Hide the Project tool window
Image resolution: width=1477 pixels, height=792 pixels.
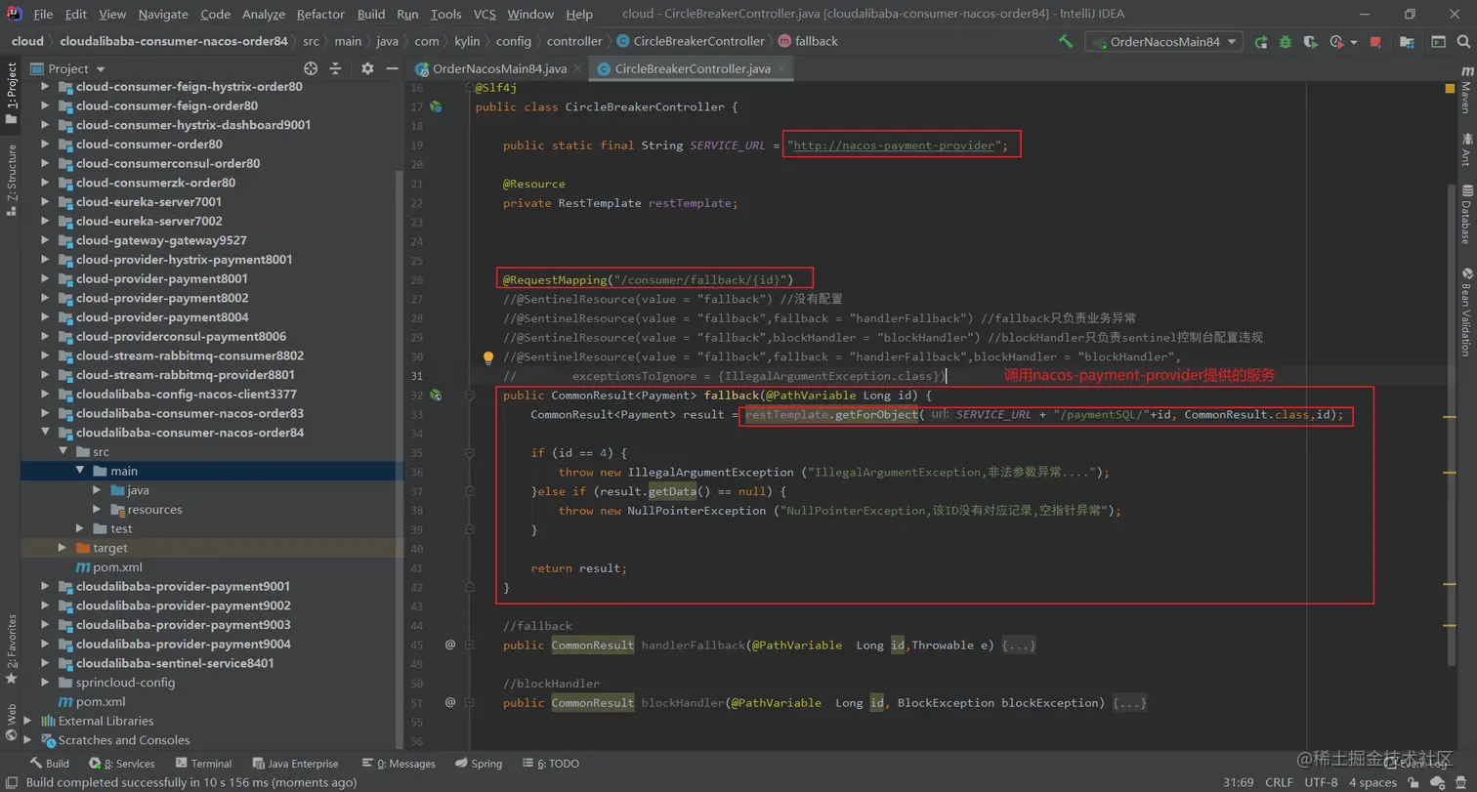click(392, 68)
